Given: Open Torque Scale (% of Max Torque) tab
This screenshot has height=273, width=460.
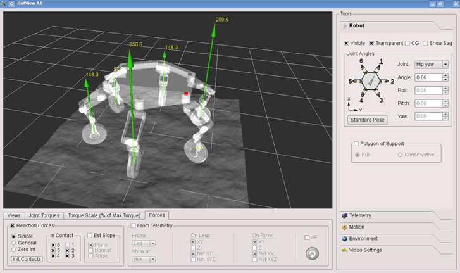Looking at the screenshot, I should [x=104, y=216].
